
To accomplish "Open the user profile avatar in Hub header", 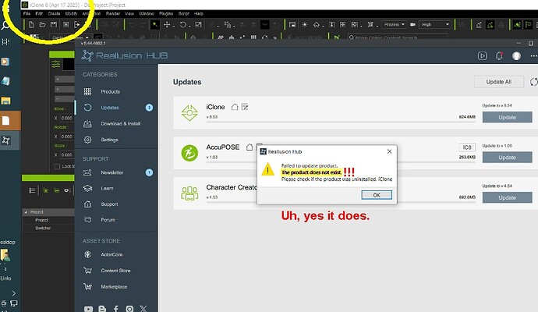I will pyautogui.click(x=516, y=55).
